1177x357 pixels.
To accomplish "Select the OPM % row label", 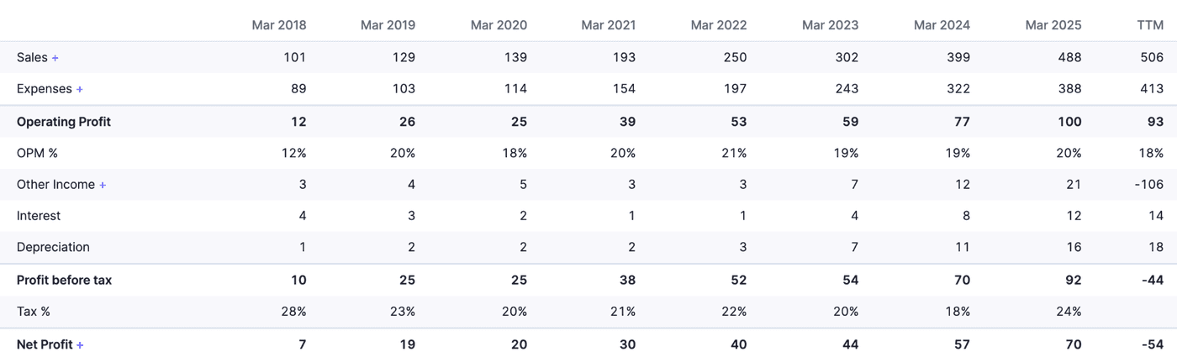I will click(x=37, y=153).
